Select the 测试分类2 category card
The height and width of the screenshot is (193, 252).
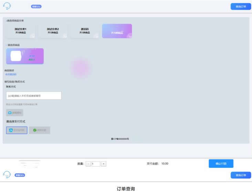(53, 31)
